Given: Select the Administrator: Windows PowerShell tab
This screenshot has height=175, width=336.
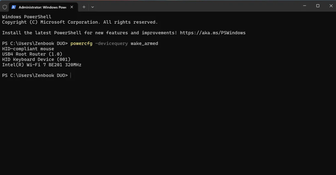Looking at the screenshot, I should click(43, 7).
